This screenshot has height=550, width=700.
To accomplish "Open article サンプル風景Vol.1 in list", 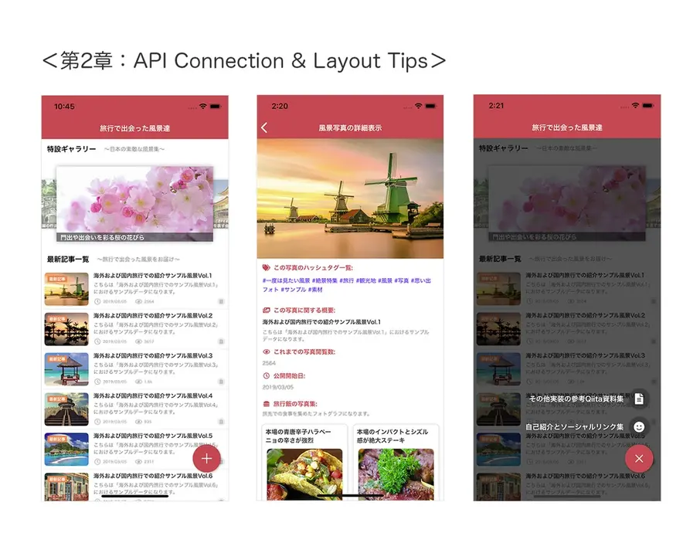I will [135, 288].
